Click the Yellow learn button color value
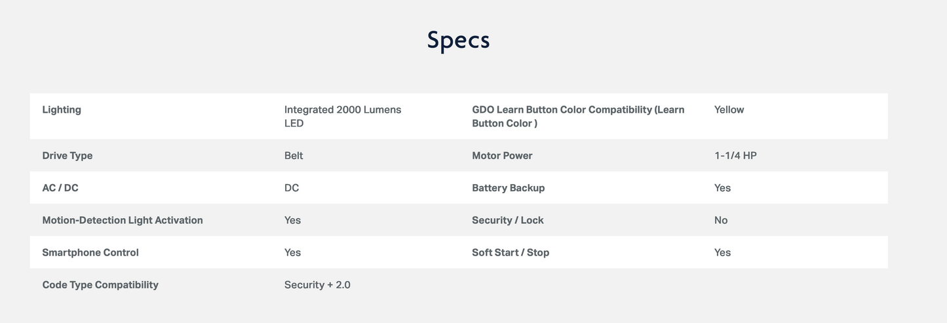Screen dimensions: 947x323 click(x=729, y=109)
